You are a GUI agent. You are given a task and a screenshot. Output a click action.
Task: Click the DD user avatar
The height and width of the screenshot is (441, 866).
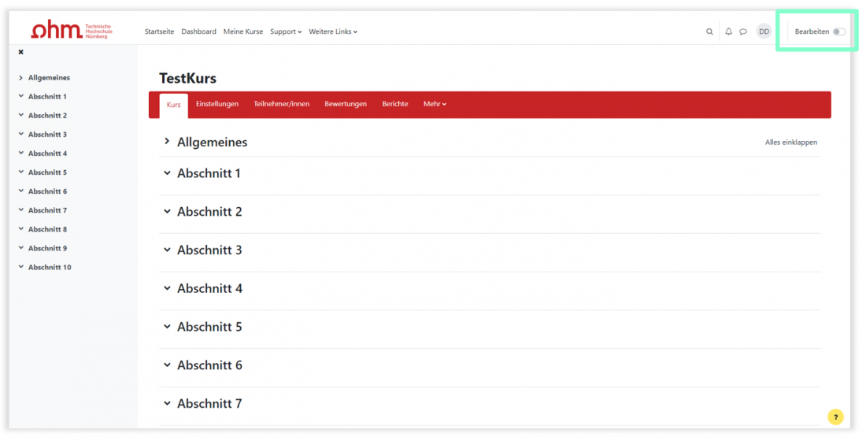click(x=764, y=31)
